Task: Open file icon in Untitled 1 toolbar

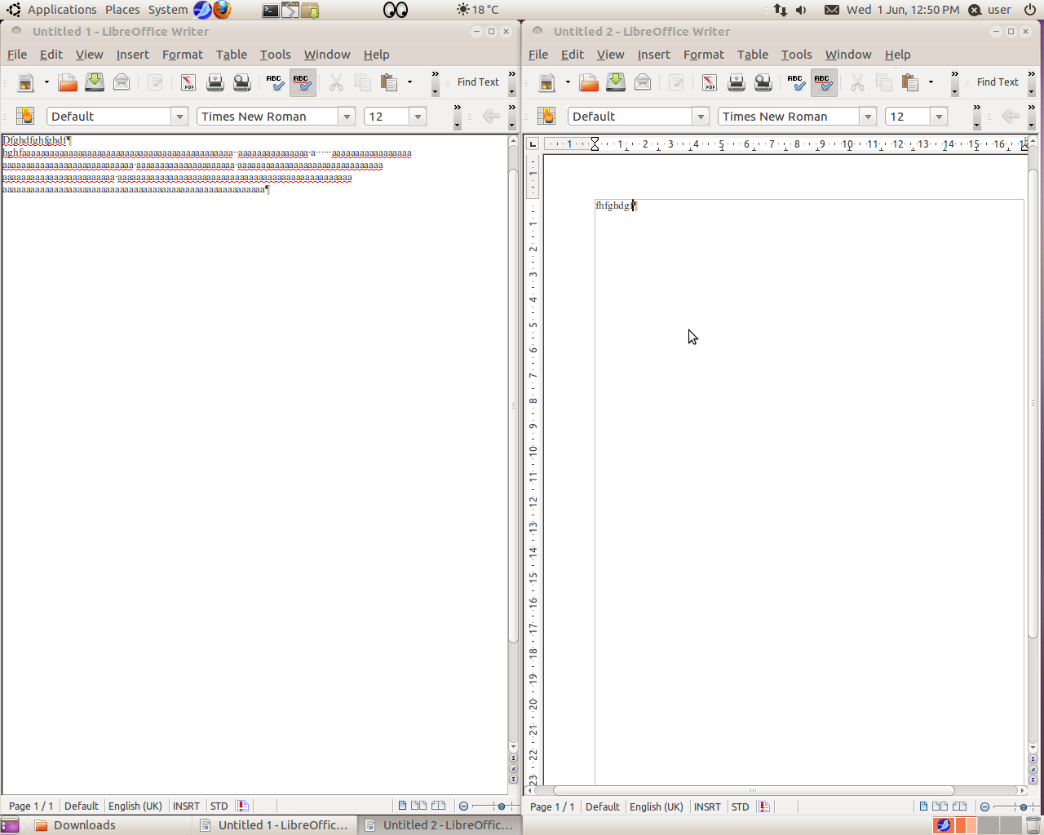Action: pyautogui.click(x=68, y=82)
